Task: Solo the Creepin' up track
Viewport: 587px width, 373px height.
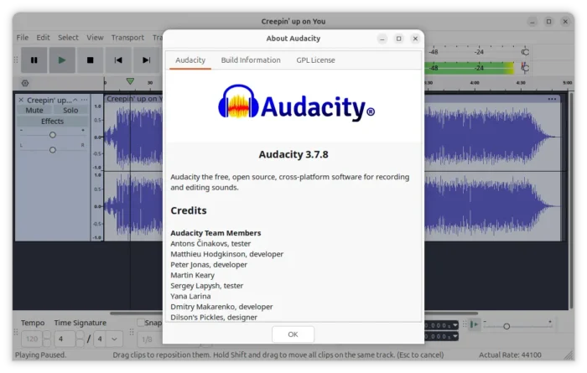Action: (x=70, y=111)
